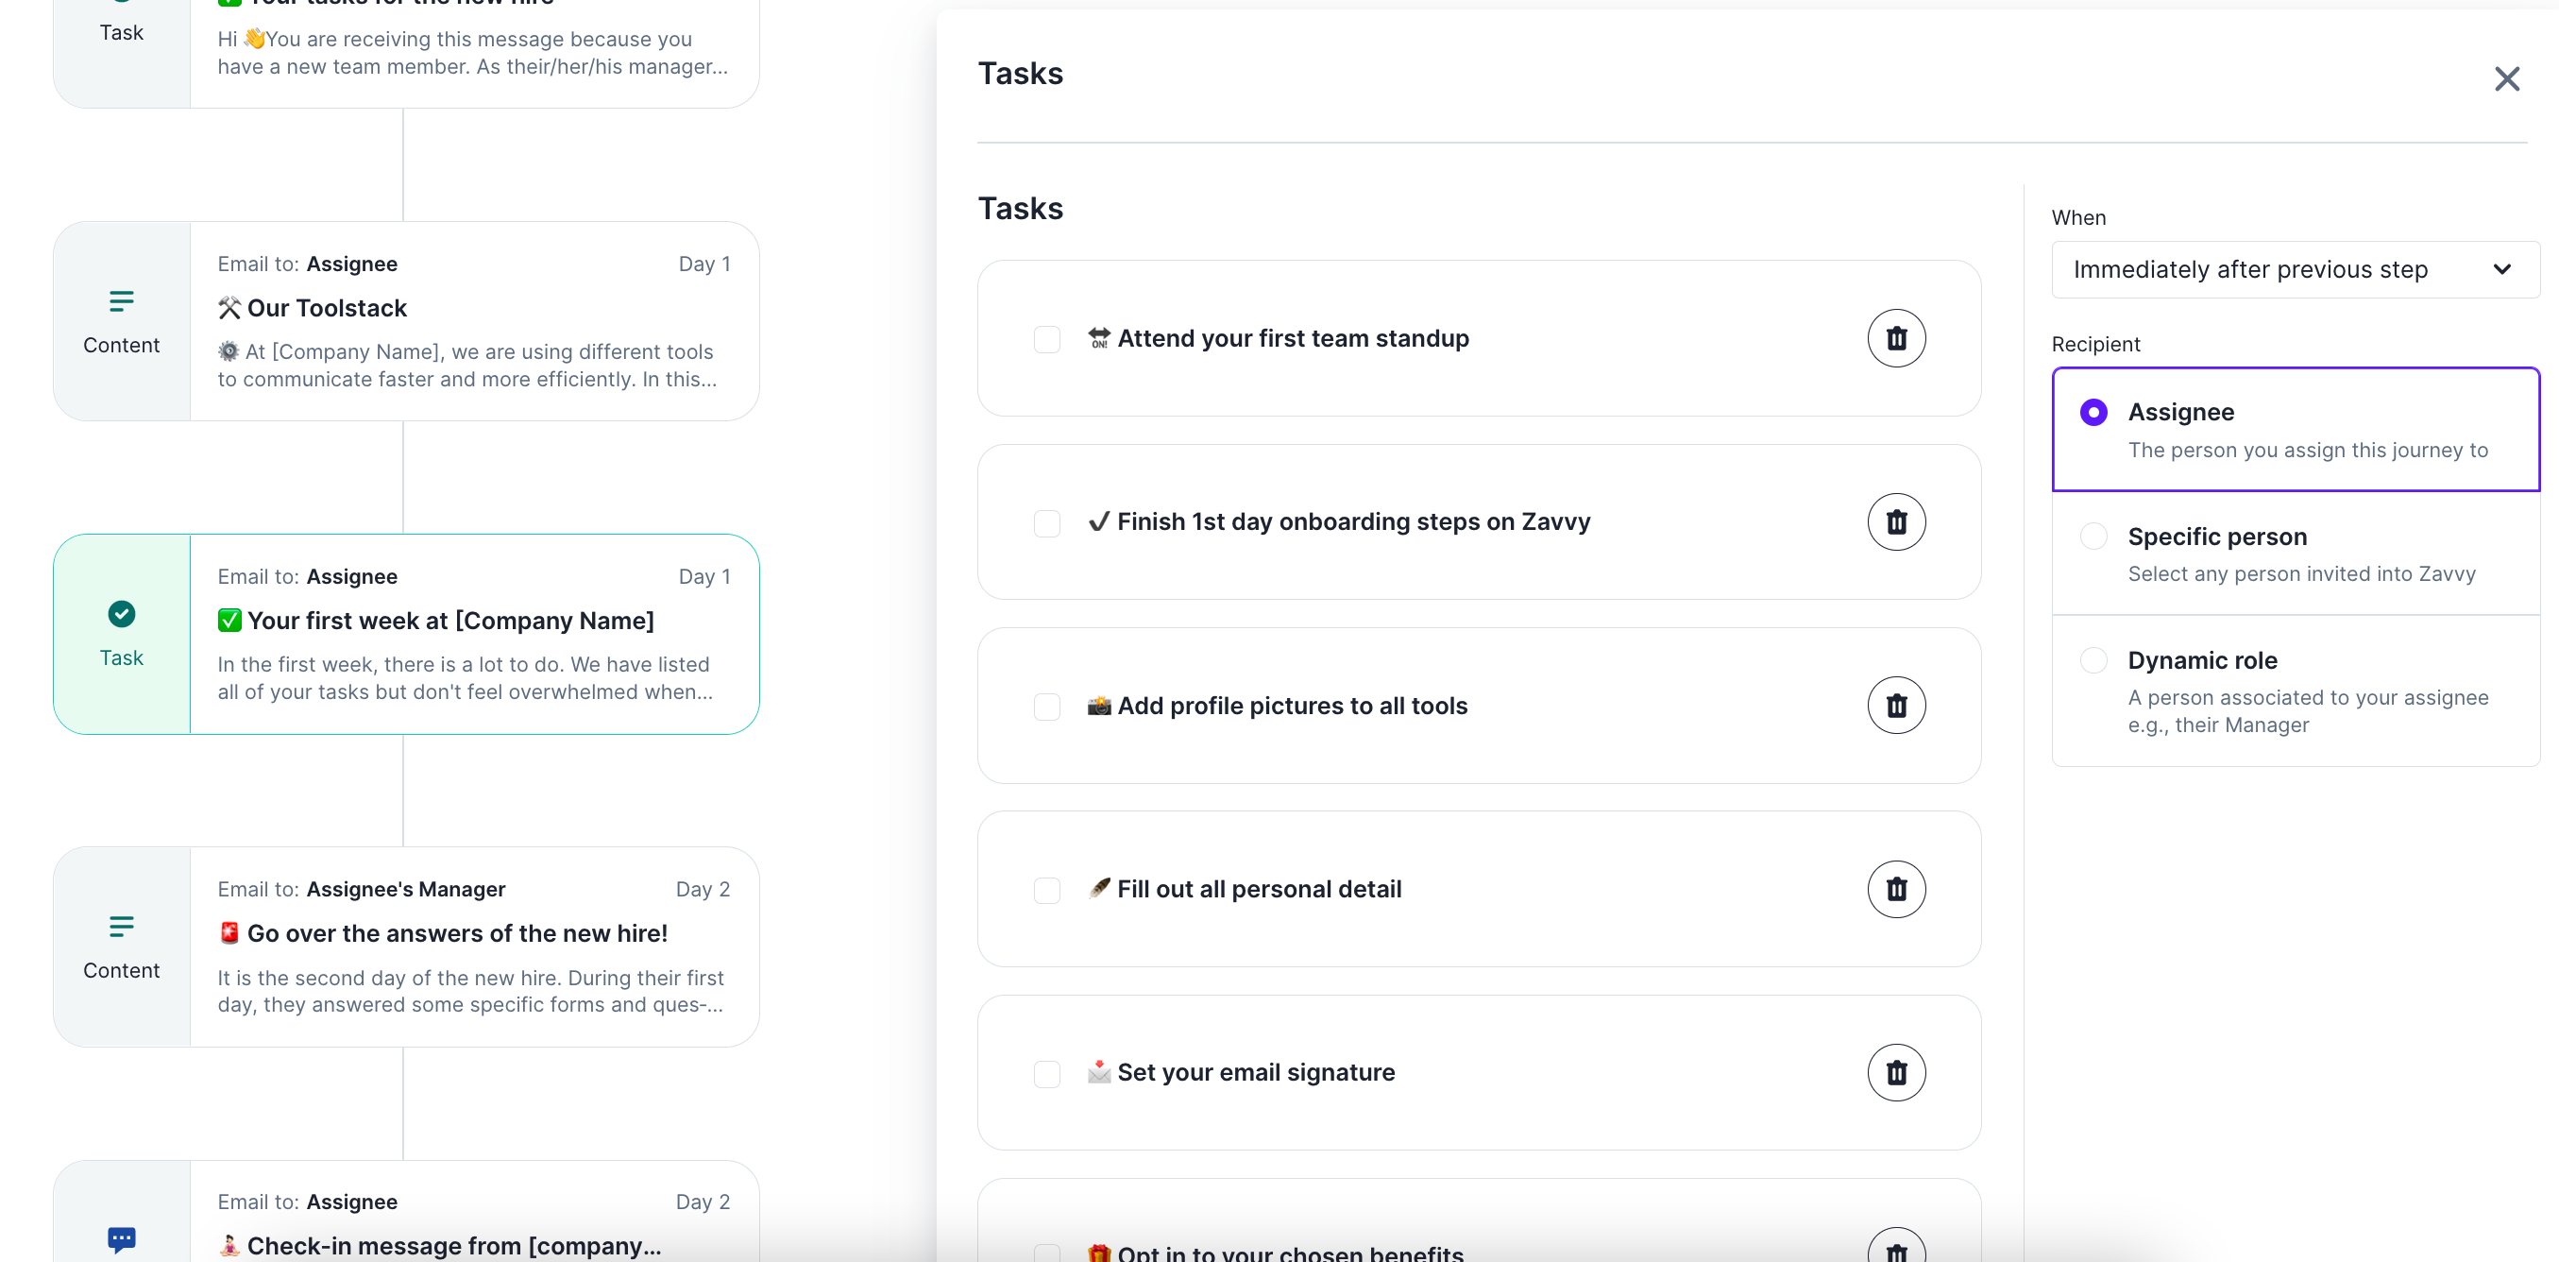Check the 'Attend your first team standup' checkbox
This screenshot has width=2559, height=1262.
click(1047, 340)
